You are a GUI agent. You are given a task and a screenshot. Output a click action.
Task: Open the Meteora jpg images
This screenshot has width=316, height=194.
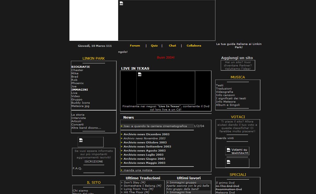click(80, 106)
